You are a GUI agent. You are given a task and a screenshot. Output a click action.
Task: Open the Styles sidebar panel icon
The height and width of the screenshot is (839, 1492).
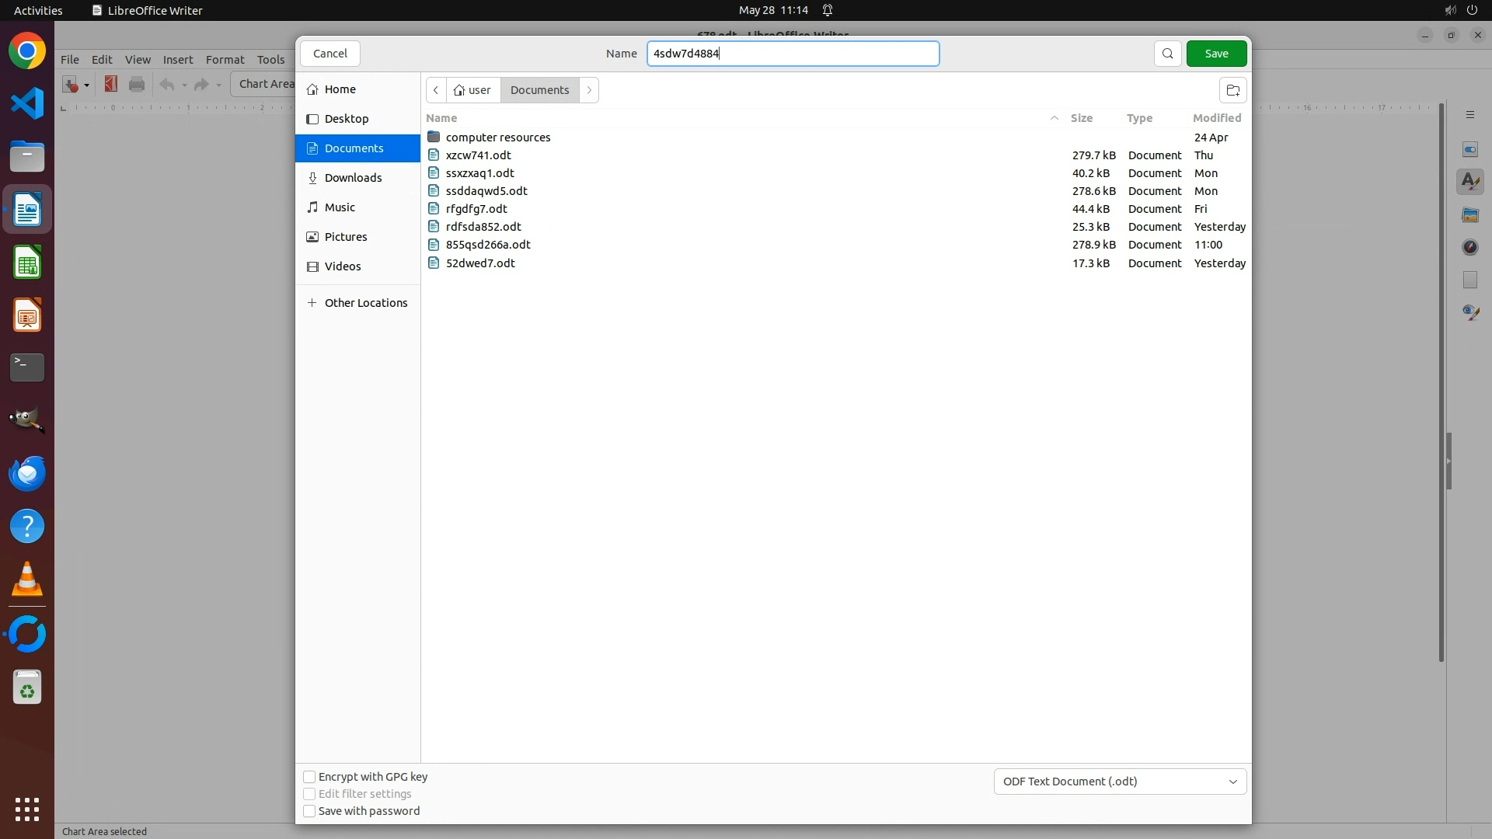tap(1469, 182)
